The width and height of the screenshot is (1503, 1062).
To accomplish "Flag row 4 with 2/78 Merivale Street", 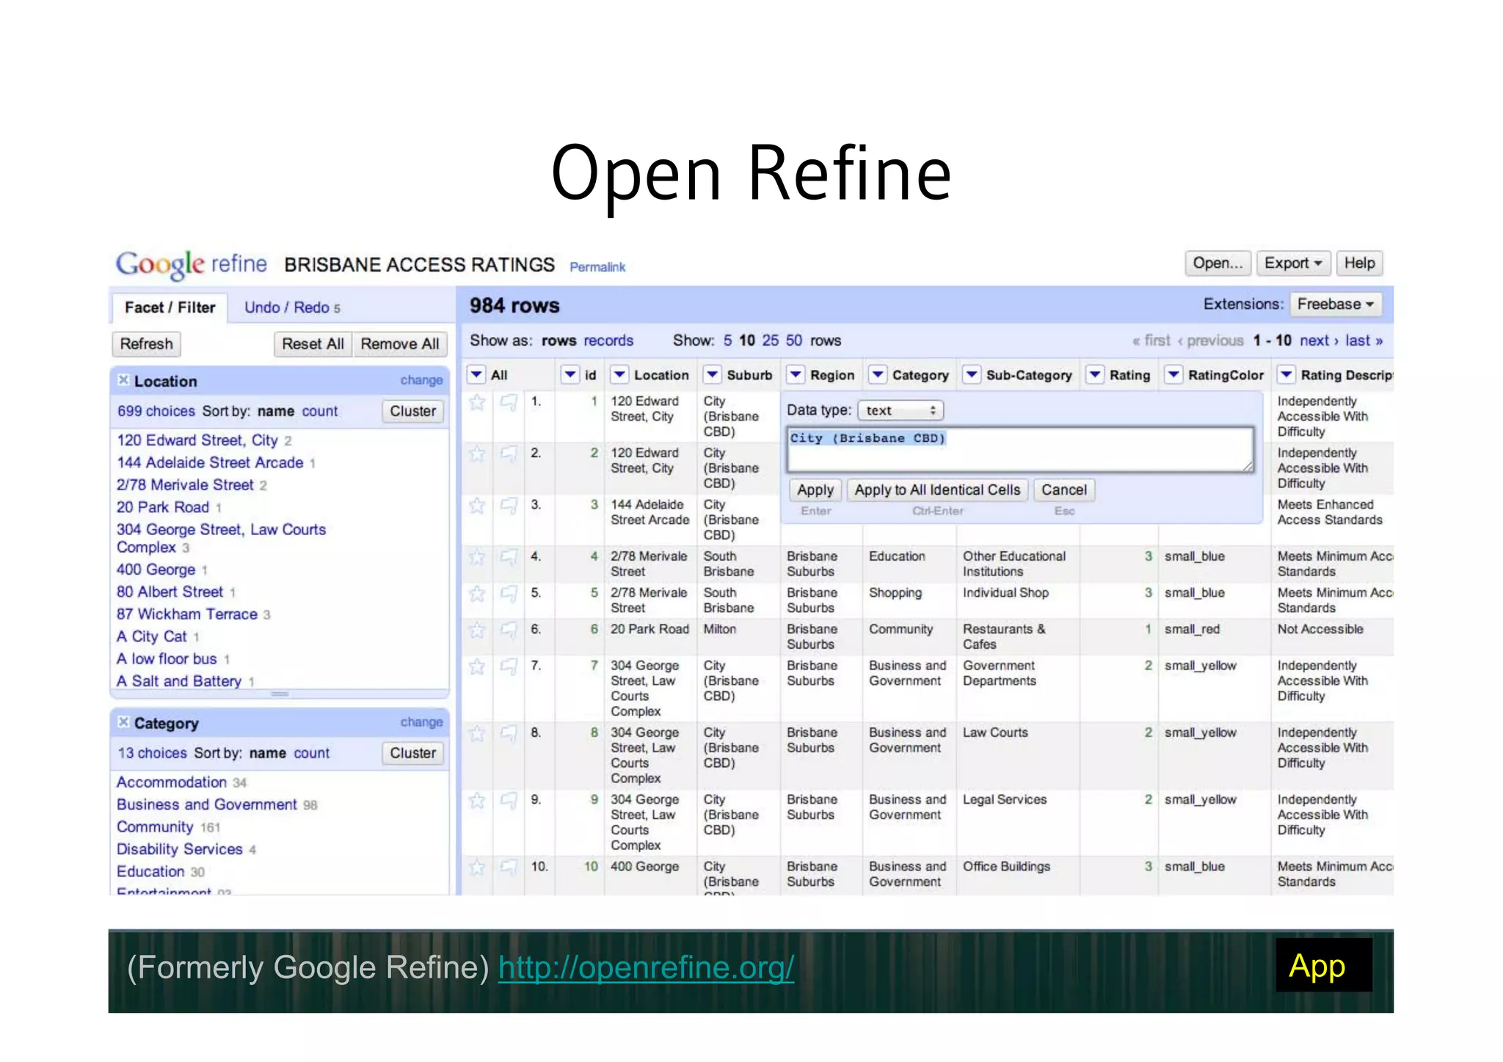I will coord(509,557).
